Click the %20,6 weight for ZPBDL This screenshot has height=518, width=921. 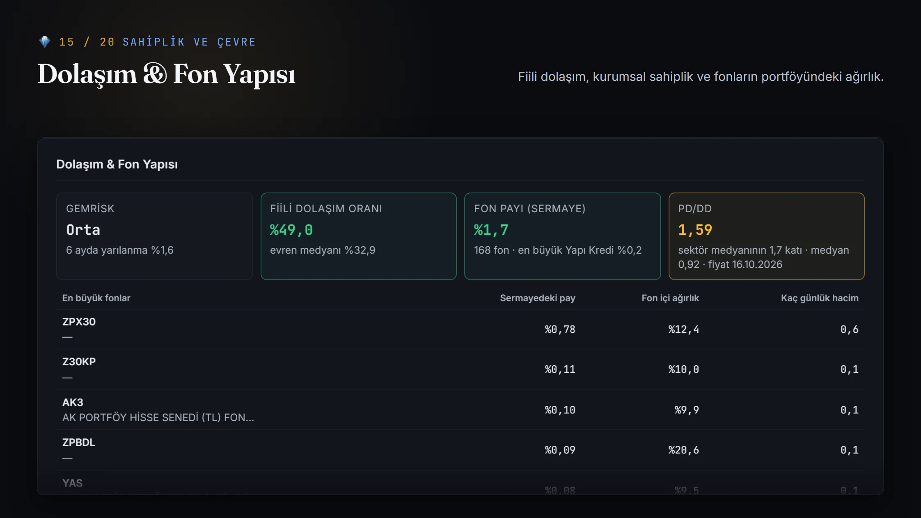[x=683, y=450]
